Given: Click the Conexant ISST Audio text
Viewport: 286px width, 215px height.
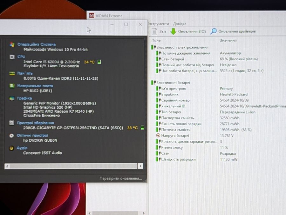Looking at the screenshot, I should tap(43, 153).
